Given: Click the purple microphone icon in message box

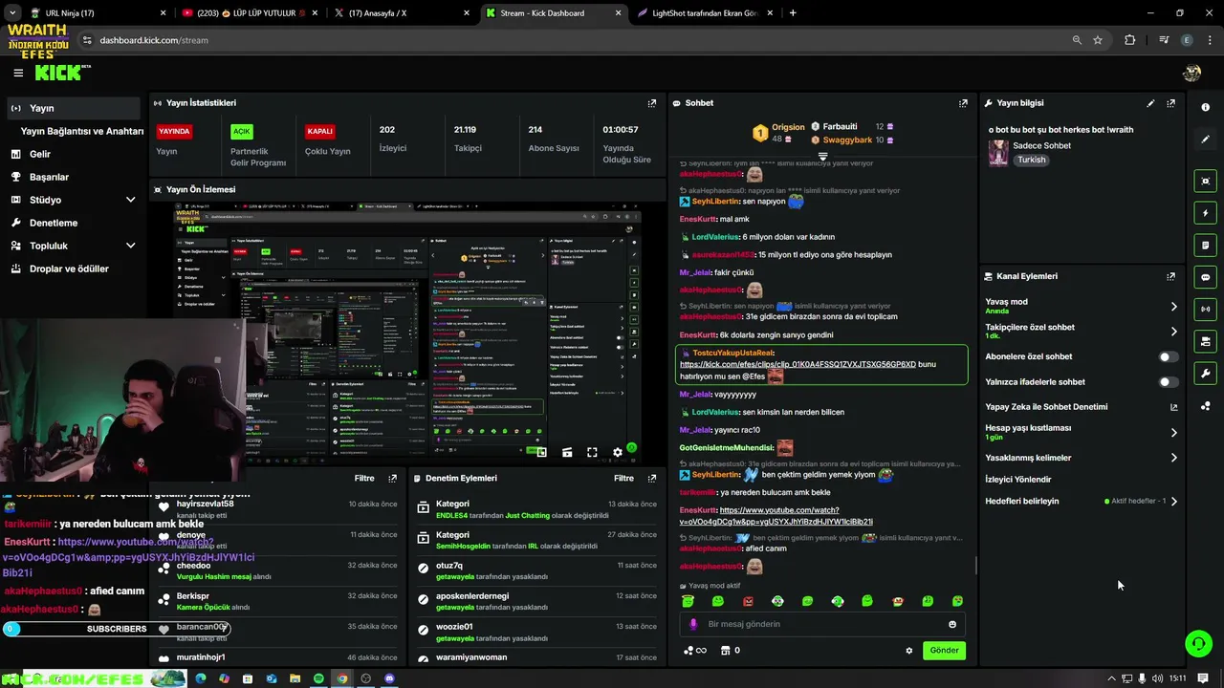Looking at the screenshot, I should (693, 624).
